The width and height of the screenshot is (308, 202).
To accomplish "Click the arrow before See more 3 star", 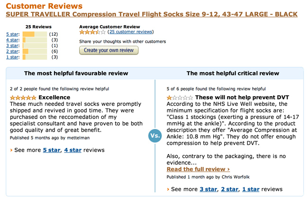I will (168, 189).
